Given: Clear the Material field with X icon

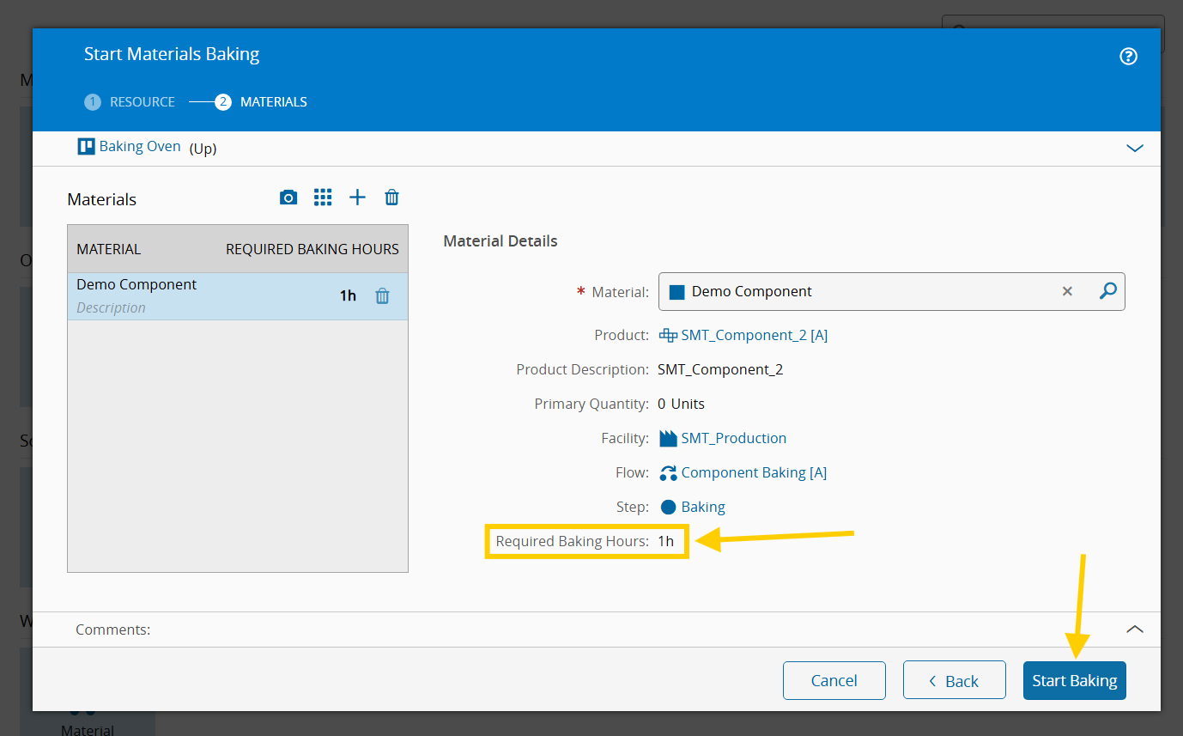Looking at the screenshot, I should point(1067,292).
